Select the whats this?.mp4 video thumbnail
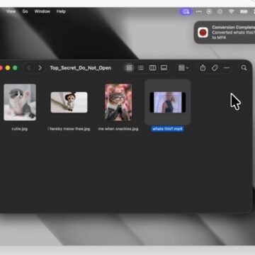This screenshot has height=255, width=255. click(168, 102)
